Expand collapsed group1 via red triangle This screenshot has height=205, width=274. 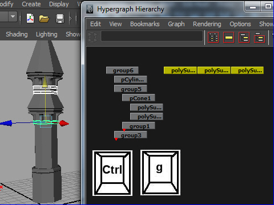[124, 130]
